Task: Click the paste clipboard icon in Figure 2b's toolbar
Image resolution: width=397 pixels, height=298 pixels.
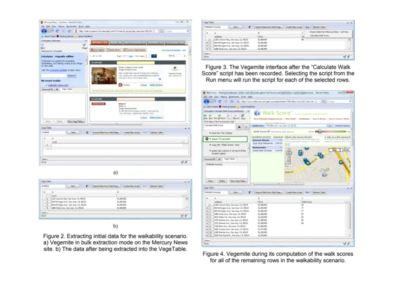Action: click(87, 186)
